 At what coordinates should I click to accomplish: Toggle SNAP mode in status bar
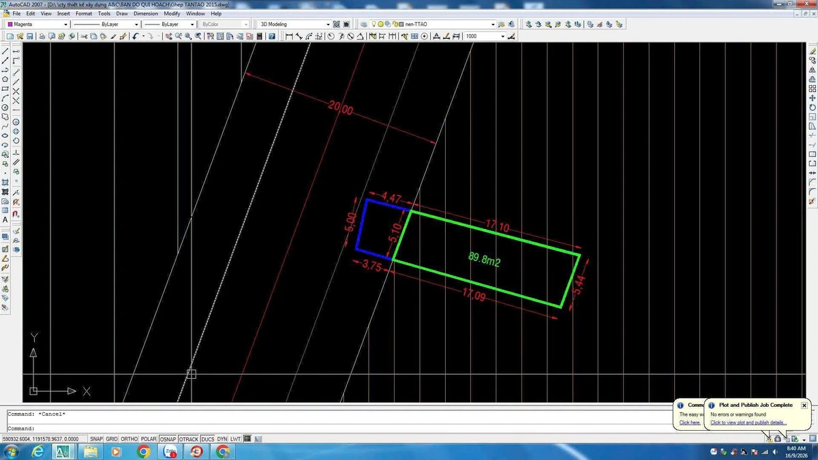(96, 439)
